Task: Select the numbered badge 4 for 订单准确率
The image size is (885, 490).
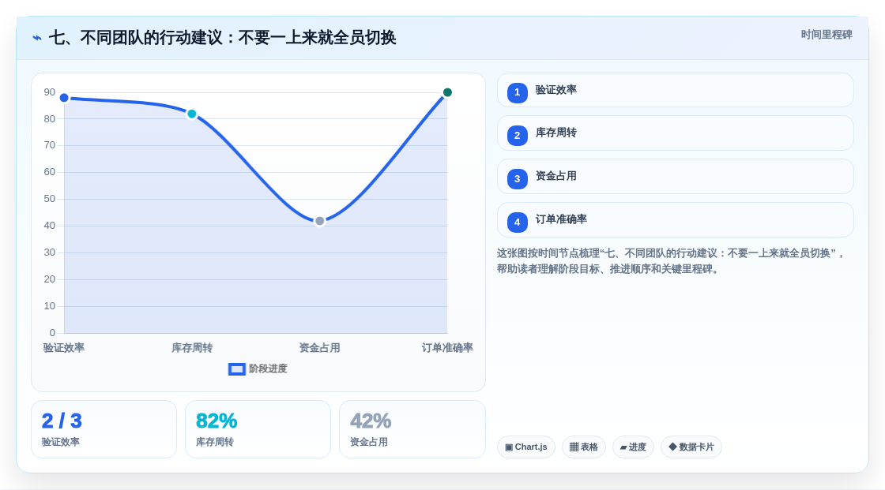Action: (517, 223)
